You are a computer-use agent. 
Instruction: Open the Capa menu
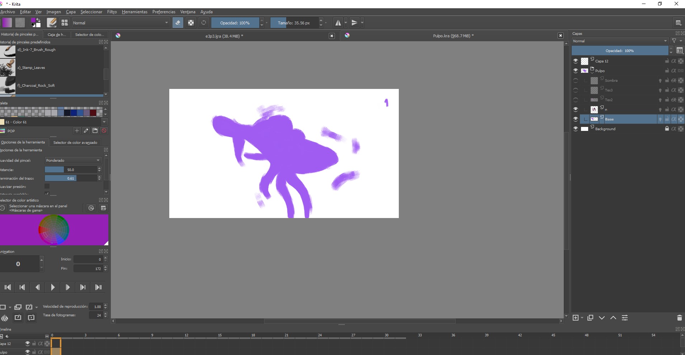[71, 12]
